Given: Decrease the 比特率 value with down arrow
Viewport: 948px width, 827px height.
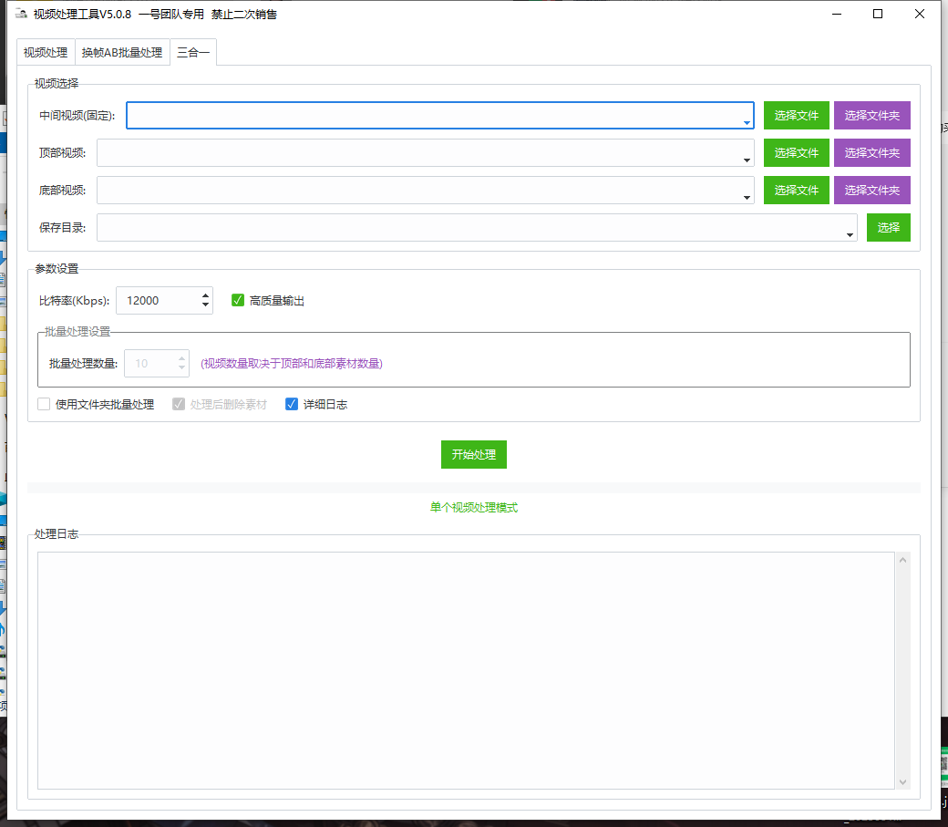Looking at the screenshot, I should (205, 305).
